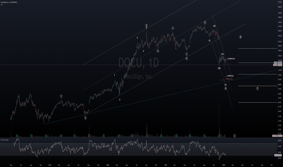Select the circled y wave label
This screenshot has width=283, height=167.
coord(186,54)
